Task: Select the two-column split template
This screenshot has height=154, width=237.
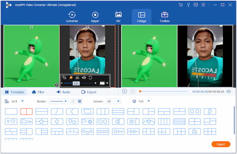Action: point(26,111)
